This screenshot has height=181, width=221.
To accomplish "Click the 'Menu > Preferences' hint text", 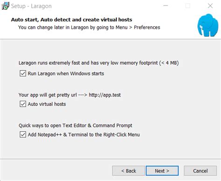I will 138,28.
